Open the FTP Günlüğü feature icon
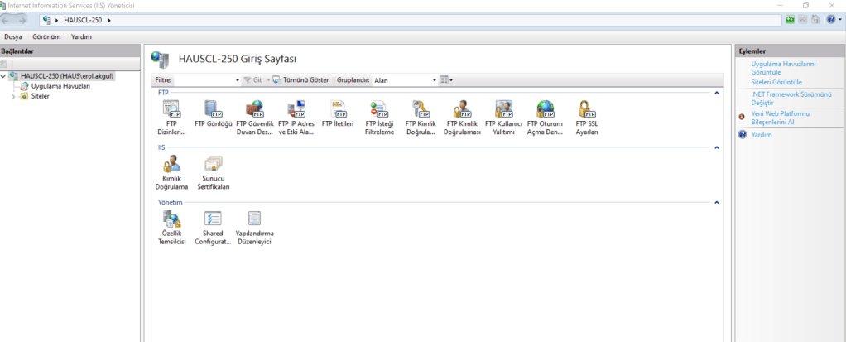This screenshot has height=342, width=846. [213, 110]
